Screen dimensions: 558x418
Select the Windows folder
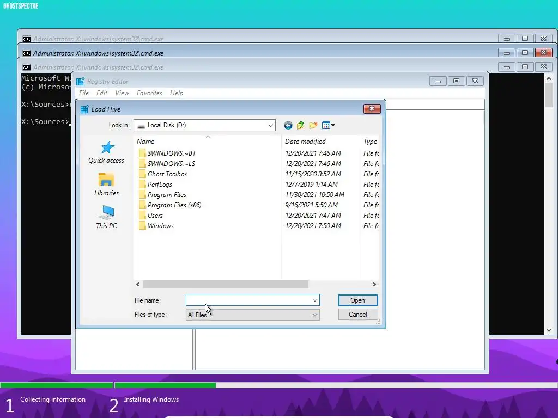[x=156, y=225]
